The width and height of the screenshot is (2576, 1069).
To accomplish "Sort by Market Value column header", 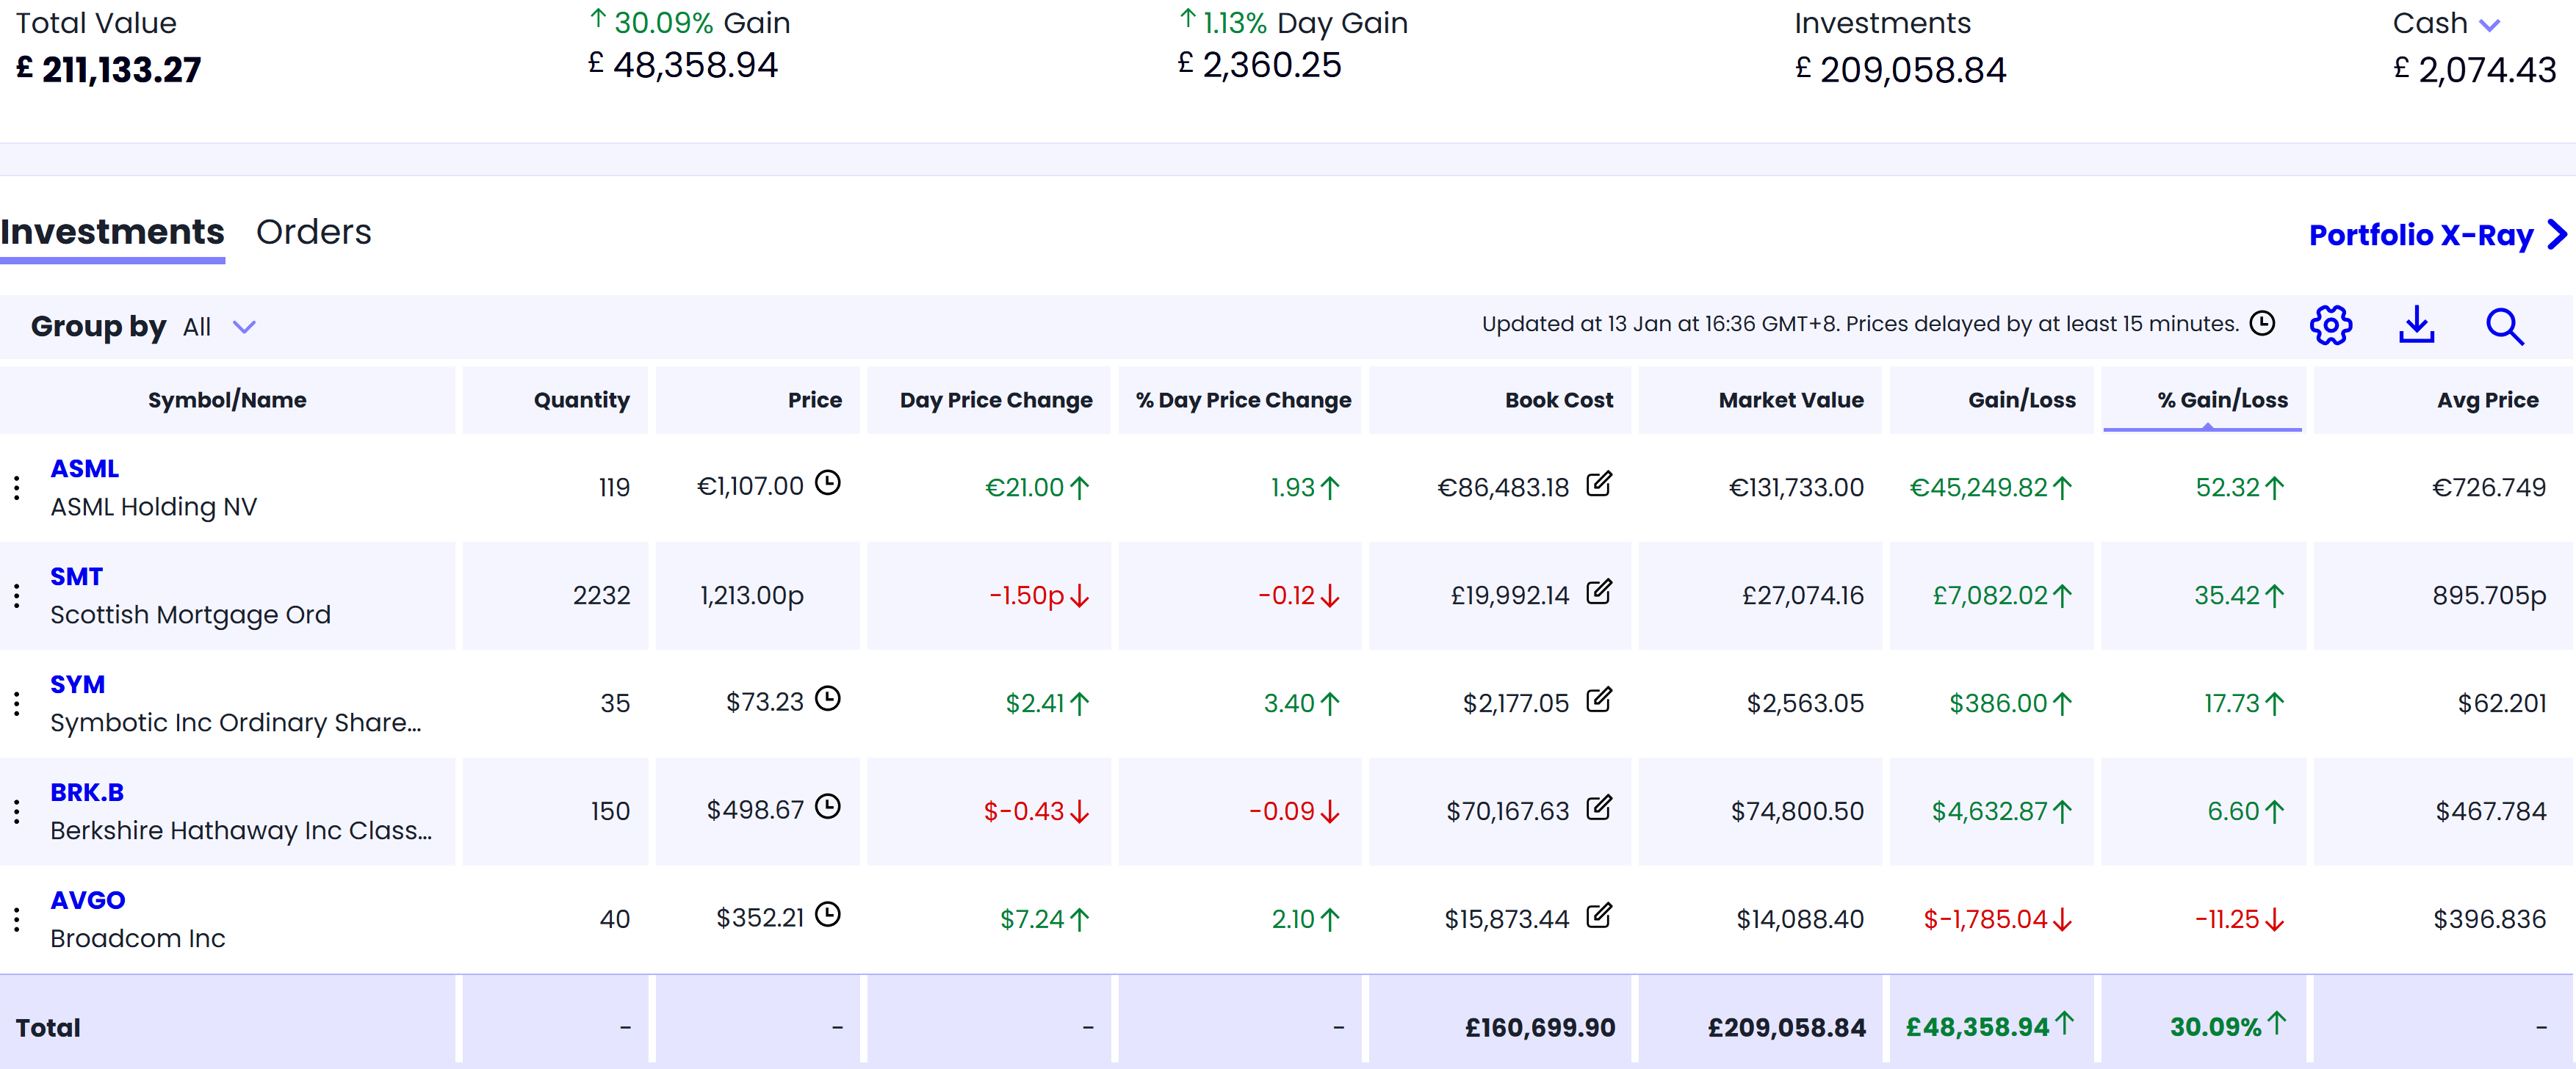I will 1790,400.
